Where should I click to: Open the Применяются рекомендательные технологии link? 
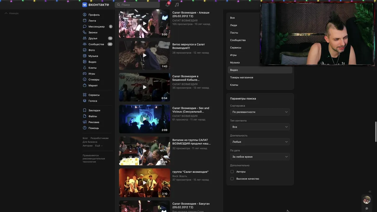(94, 159)
